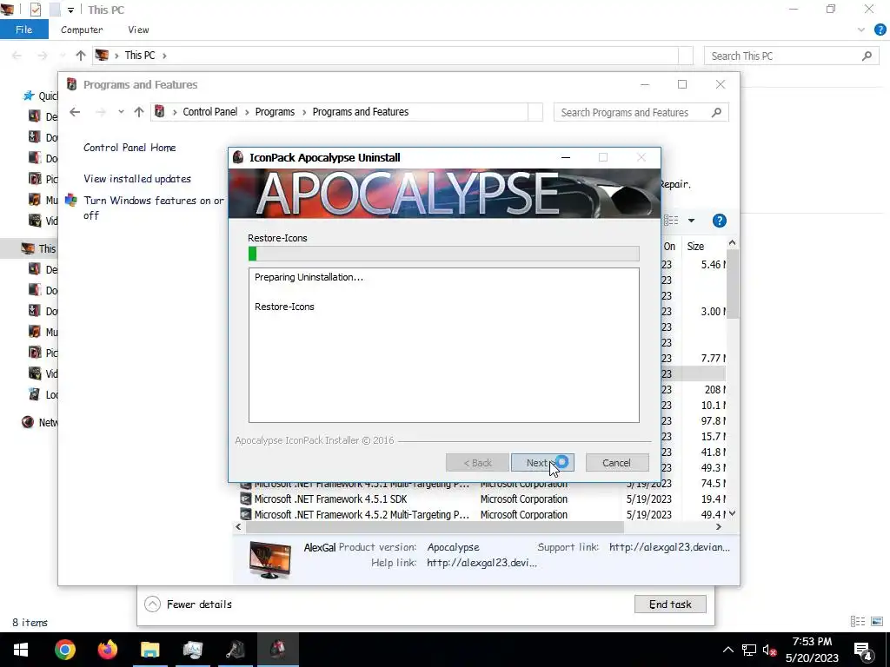
Task: Click the Apocalypse uninstaller title bar icon
Action: [238, 157]
